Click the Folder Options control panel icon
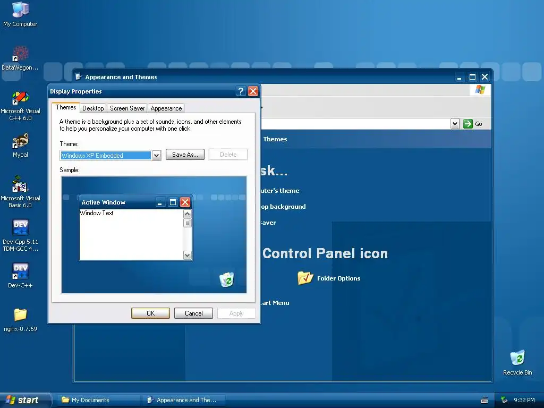Viewport: 544px width, 408px height. tap(305, 278)
